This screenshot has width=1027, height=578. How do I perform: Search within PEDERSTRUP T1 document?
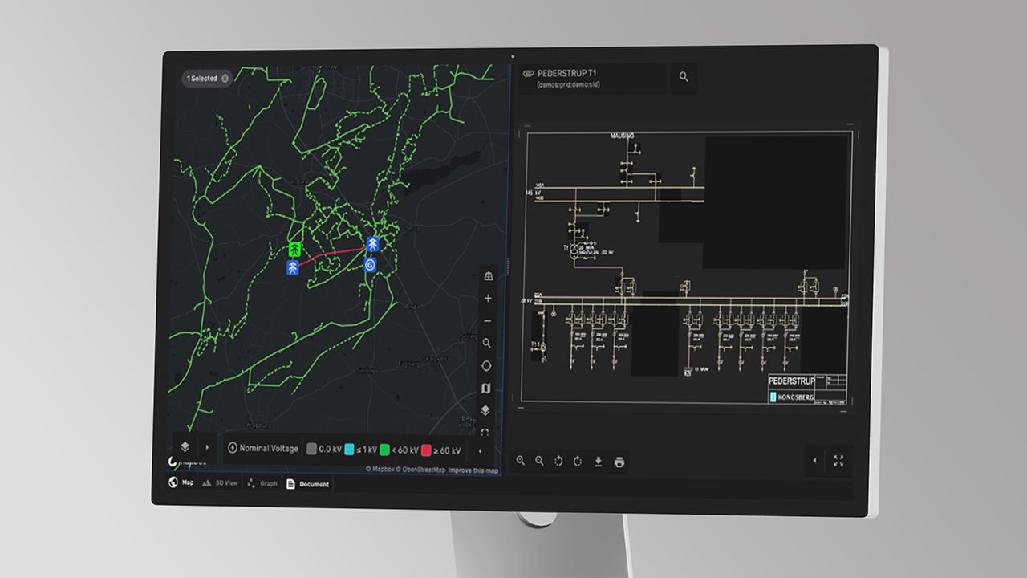(x=684, y=77)
